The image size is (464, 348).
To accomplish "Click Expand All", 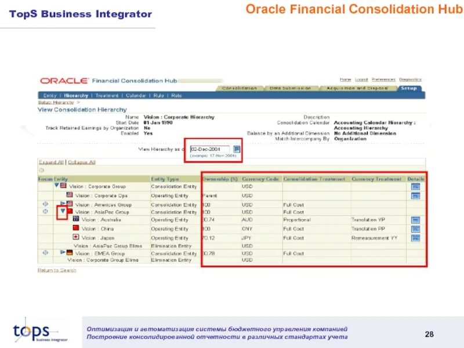I will tap(51, 162).
